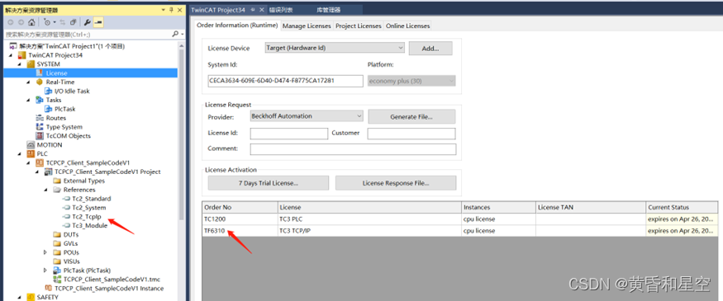Open Properties with the wrench icon
Viewport: 723px width, 301px height.
(x=87, y=22)
